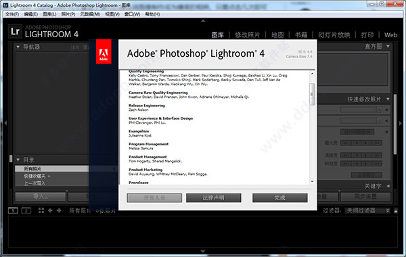Click the 导入... button
This screenshot has height=257, width=406.
(x=41, y=197)
